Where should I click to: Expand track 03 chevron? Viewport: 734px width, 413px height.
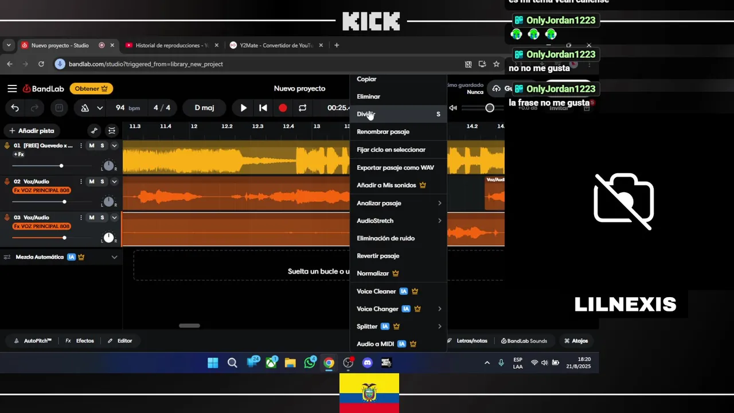pyautogui.click(x=114, y=217)
